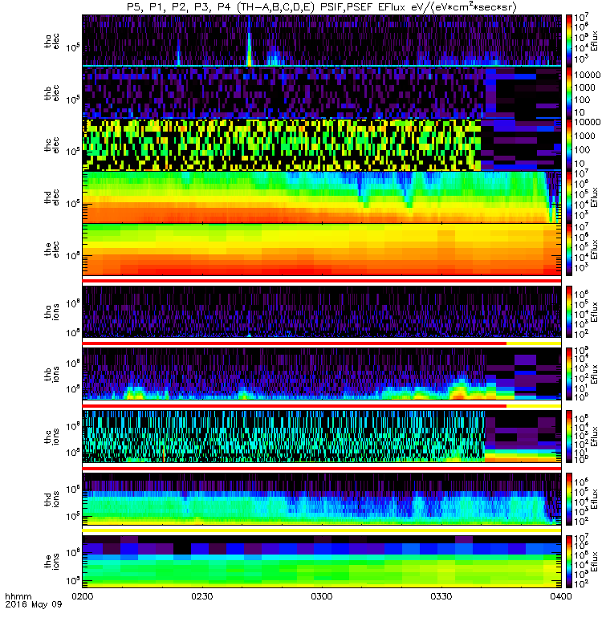
Task: Click inside the thd ions spectrogram panel
Action: pos(322,499)
